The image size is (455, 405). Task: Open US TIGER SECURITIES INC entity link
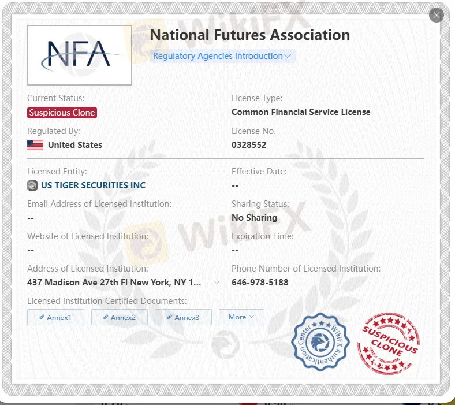[x=93, y=185]
